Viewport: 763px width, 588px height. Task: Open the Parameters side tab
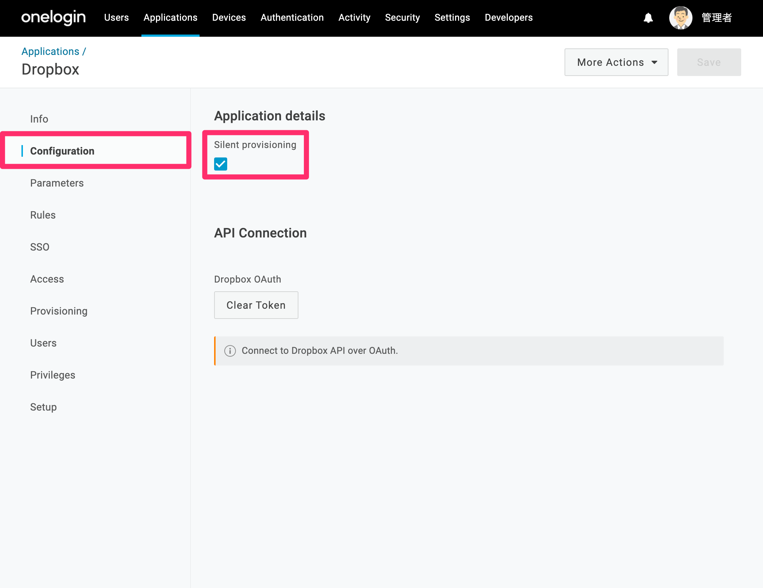point(57,183)
